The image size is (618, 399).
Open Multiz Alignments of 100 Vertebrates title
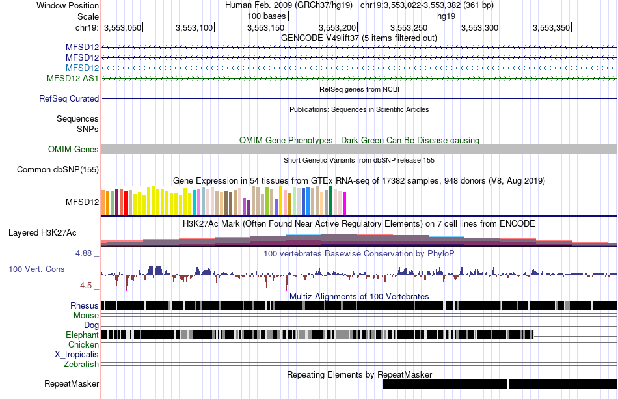[x=359, y=296]
